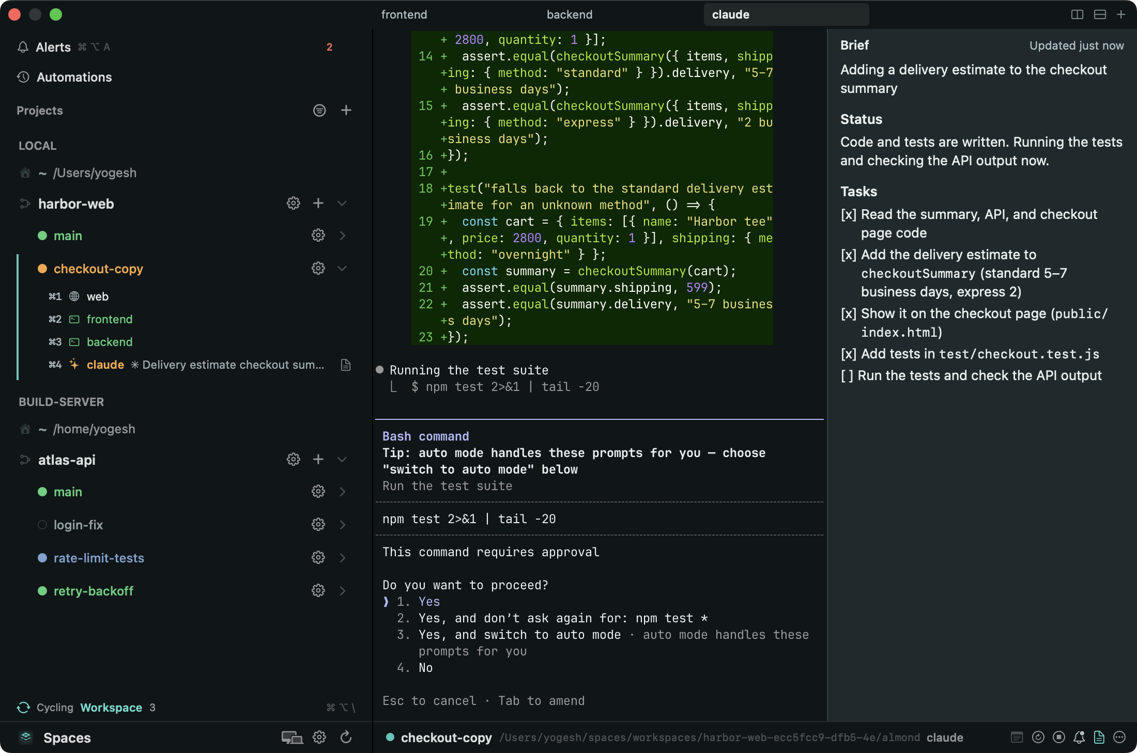Open Alerts bell in sidebar
Viewport: 1137px width, 753px height.
pos(23,47)
